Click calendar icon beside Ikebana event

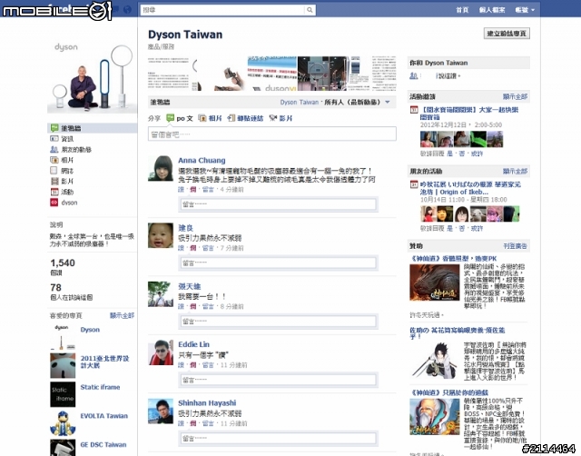(414, 184)
